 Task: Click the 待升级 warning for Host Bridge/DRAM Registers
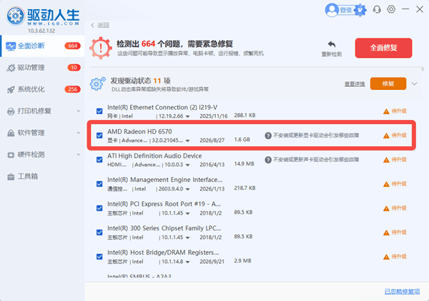(x=395, y=257)
